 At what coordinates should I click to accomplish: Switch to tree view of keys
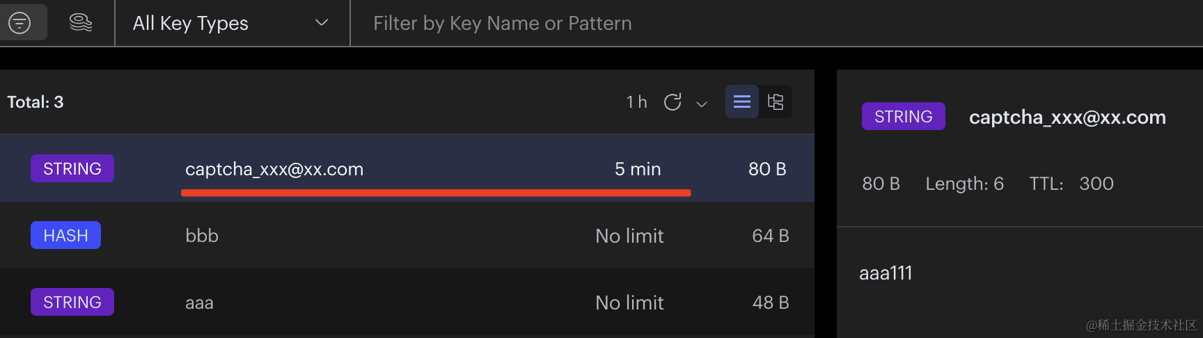click(776, 102)
